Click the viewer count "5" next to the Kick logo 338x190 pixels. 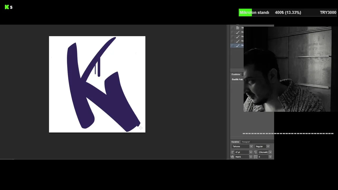point(11,7)
